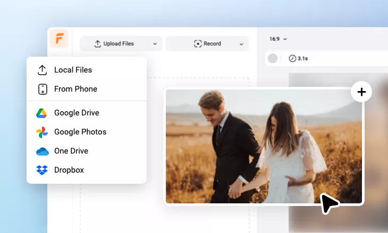Click the phone device icon
This screenshot has height=233, width=388.
pos(43,89)
